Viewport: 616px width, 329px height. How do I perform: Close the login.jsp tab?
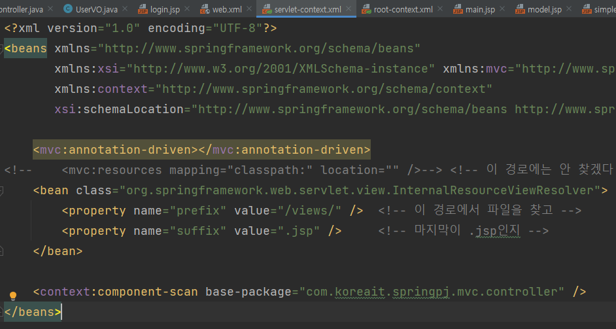tap(187, 9)
